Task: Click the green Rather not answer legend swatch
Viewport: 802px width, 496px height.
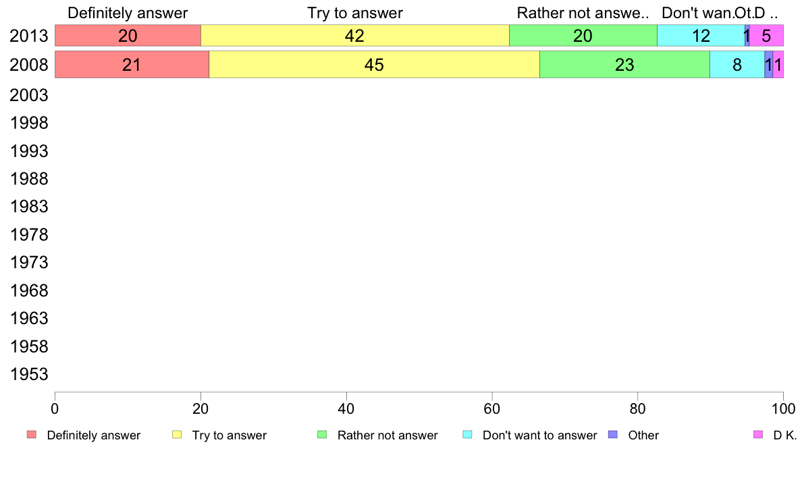Action: (322, 435)
